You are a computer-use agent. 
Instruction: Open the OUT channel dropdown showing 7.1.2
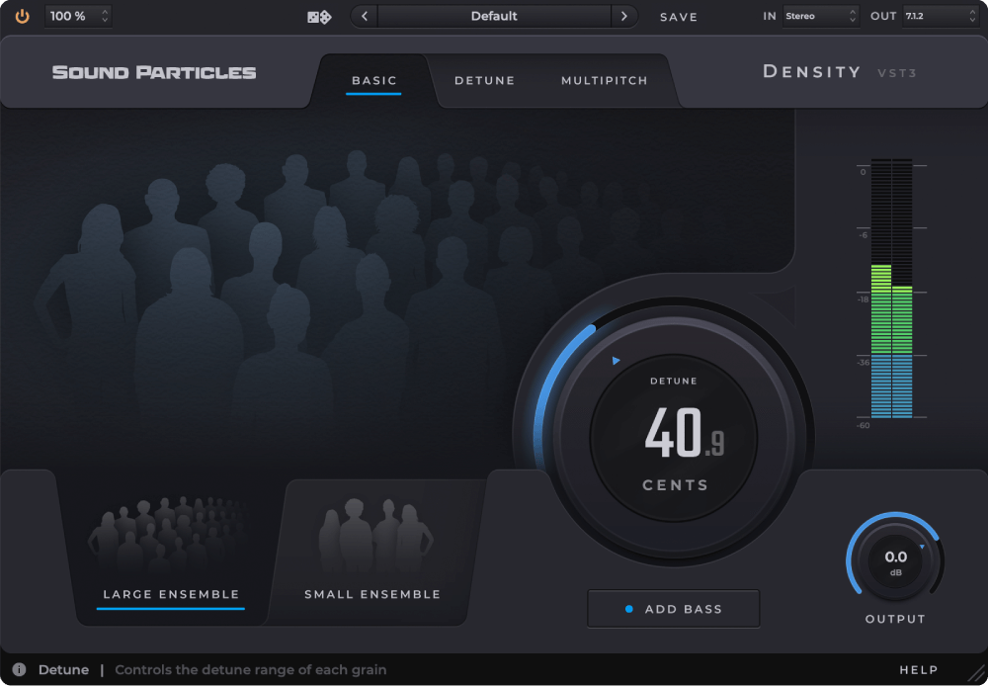(941, 16)
